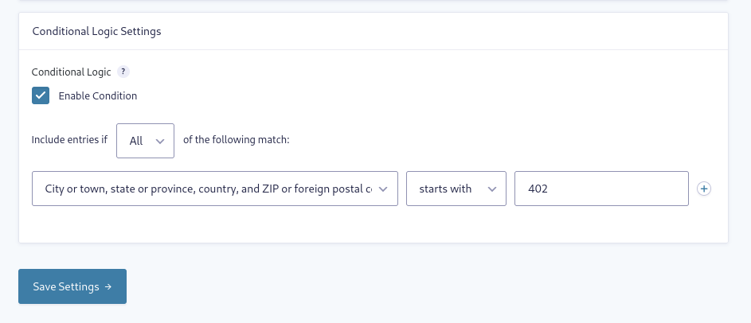
Task: Add another condition rule with plus icon
Action: pos(703,189)
